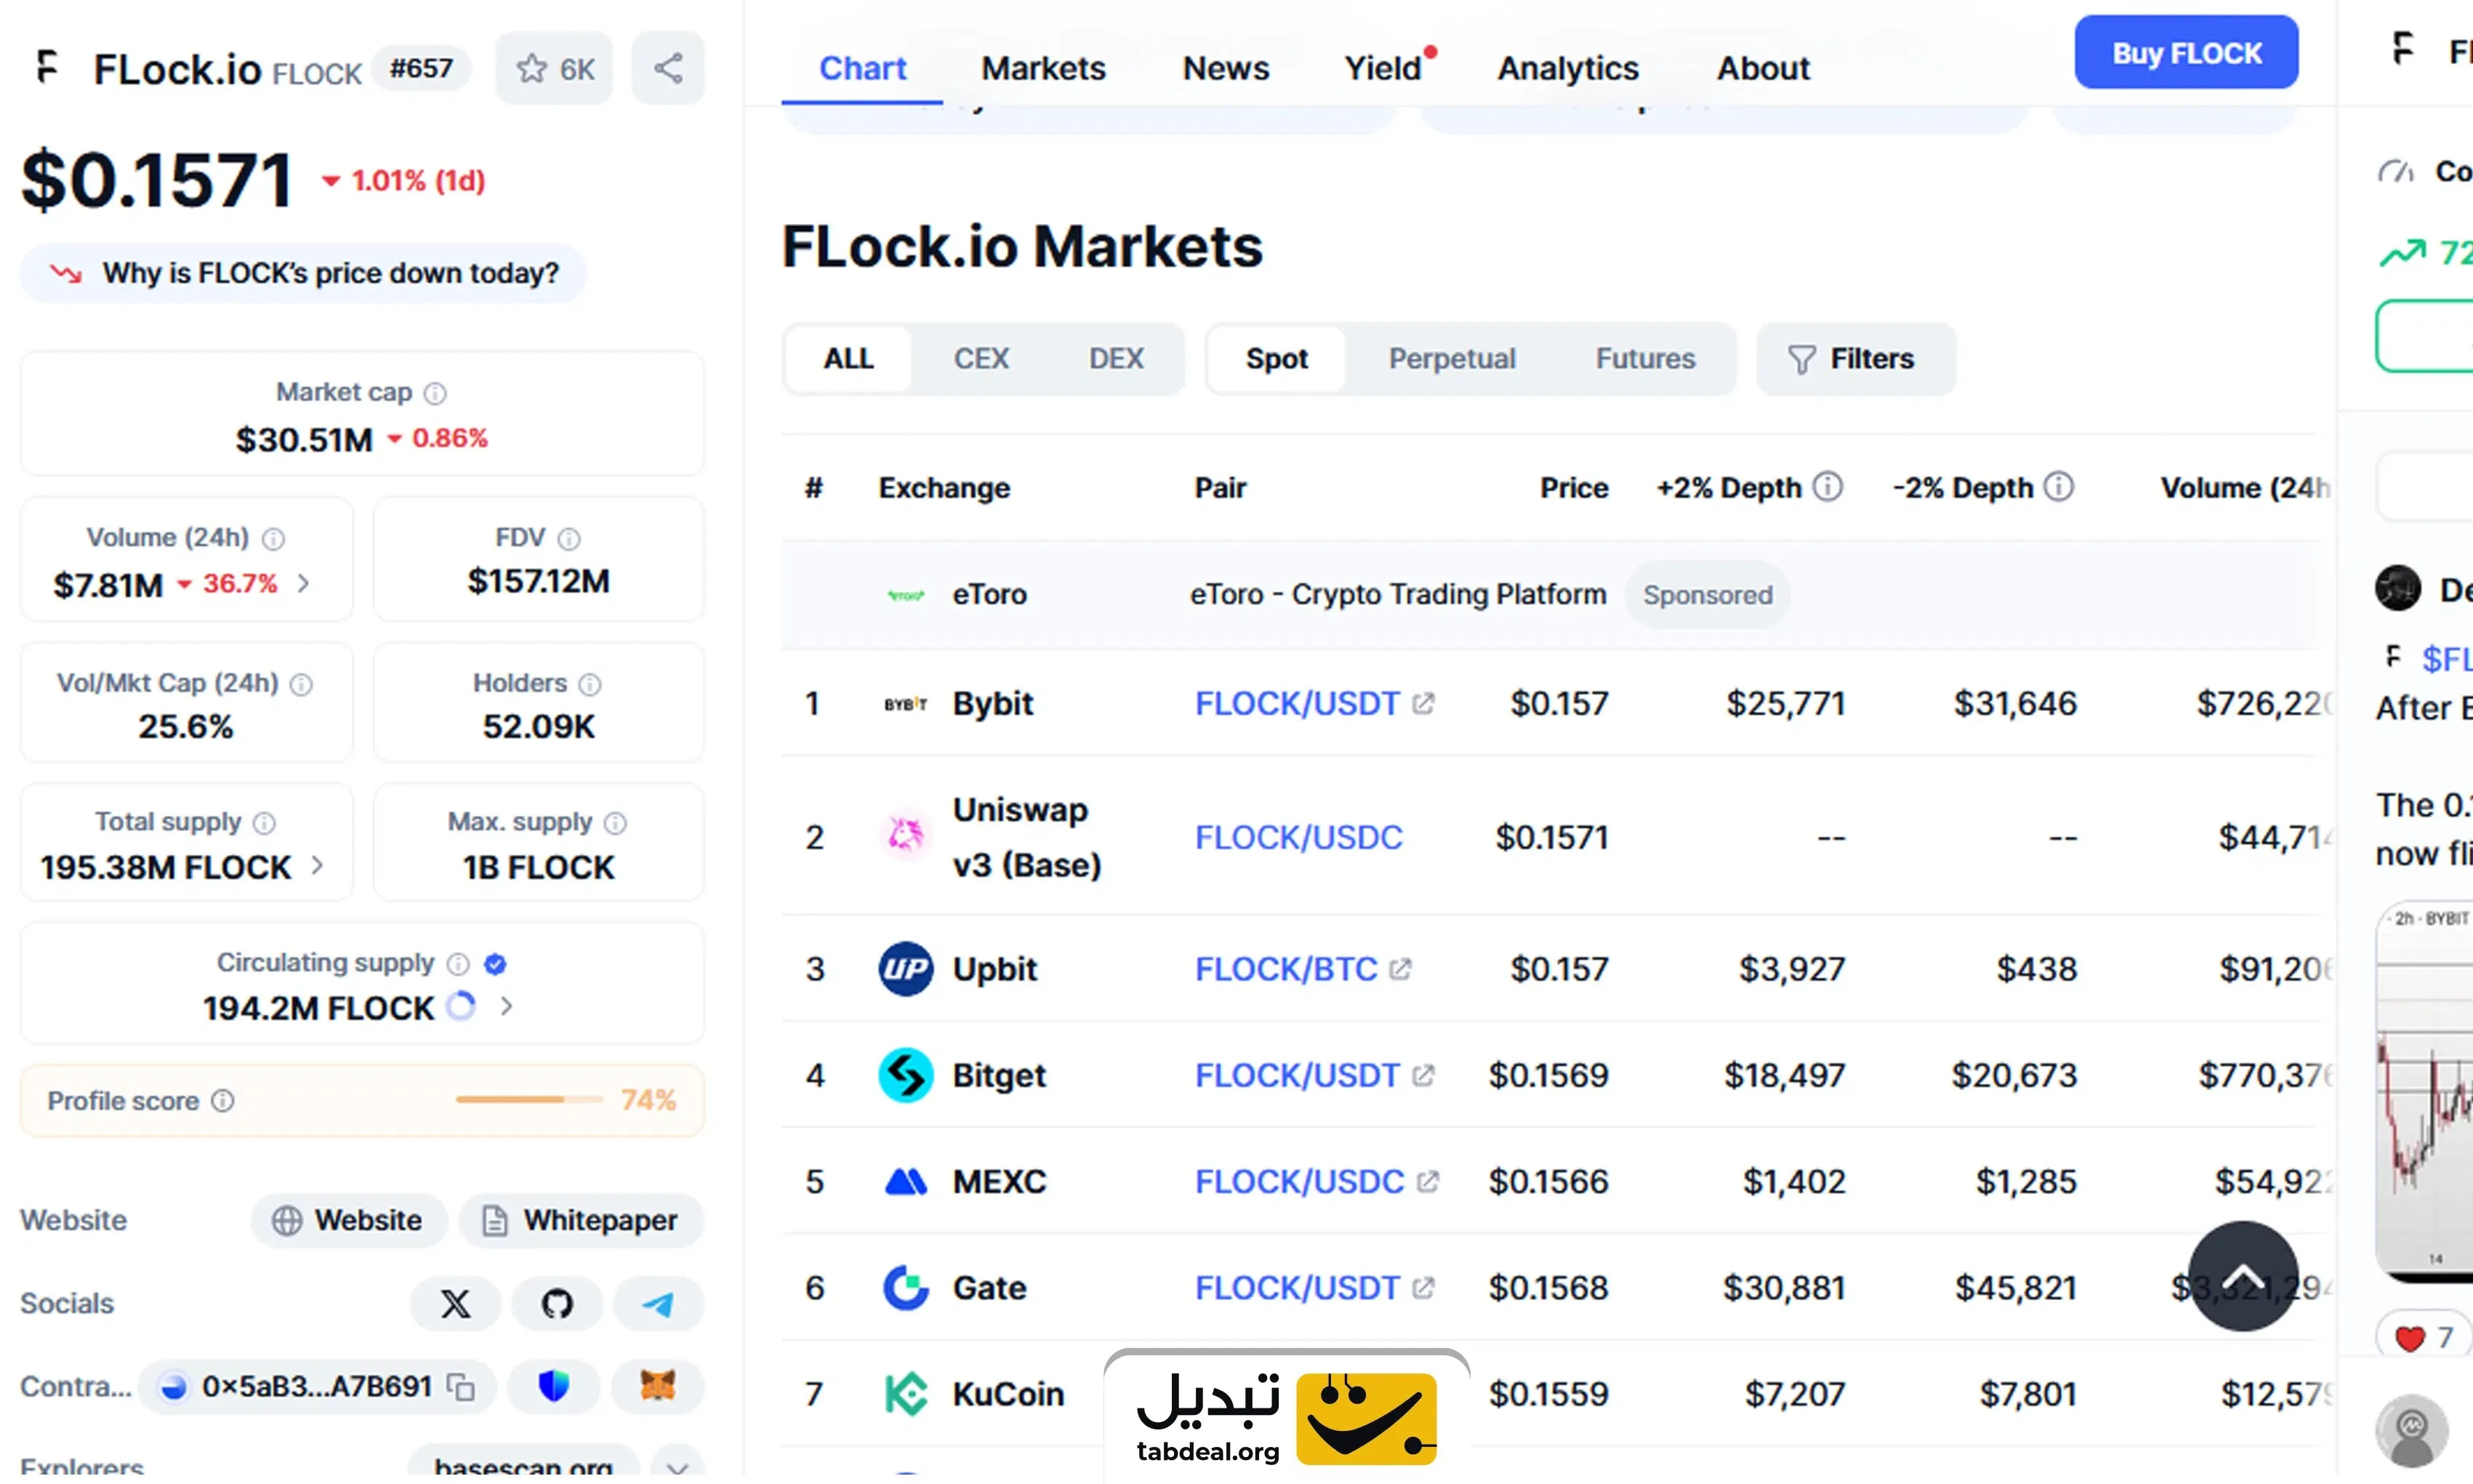Add FLock.io to watchlist star
This screenshot has height=1484, width=2473.
coord(554,68)
